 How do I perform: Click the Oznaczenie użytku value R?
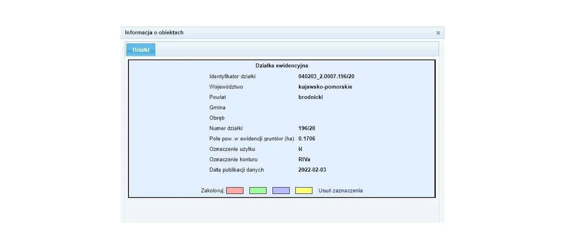click(x=301, y=149)
